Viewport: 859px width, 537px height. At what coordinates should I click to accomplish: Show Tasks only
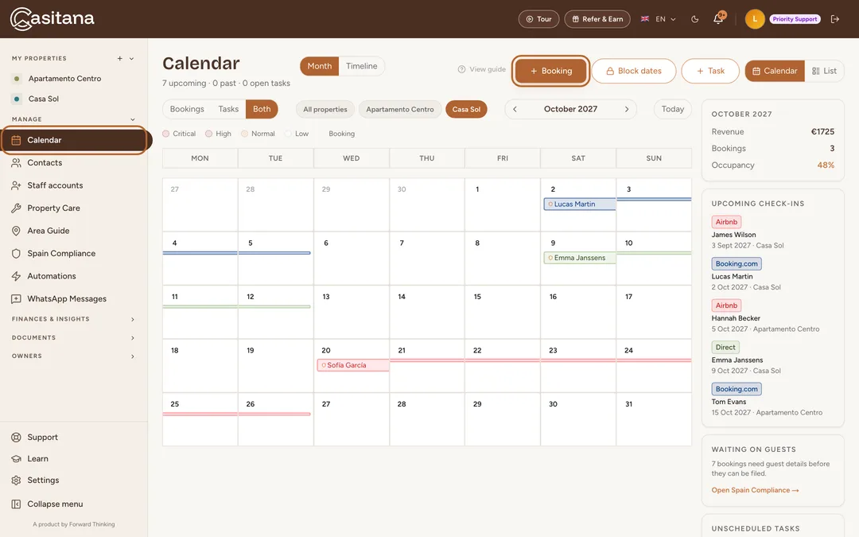click(228, 109)
